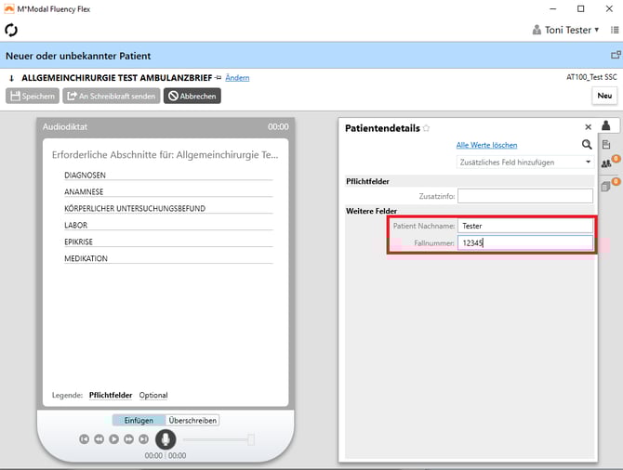Screen dimensions: 623x470
Task: Click the fast-forward audio button
Action: [128, 439]
